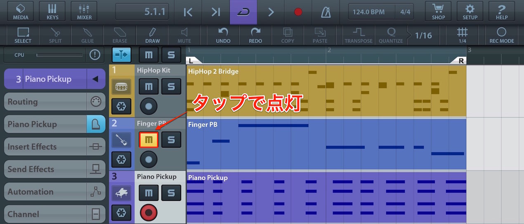Start playback with the play button

271,12
